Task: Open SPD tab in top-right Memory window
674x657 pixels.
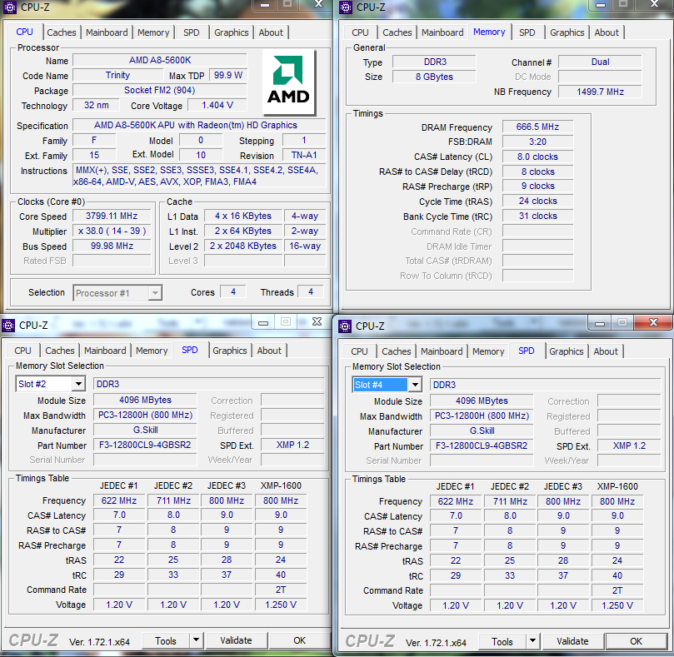Action: (527, 32)
